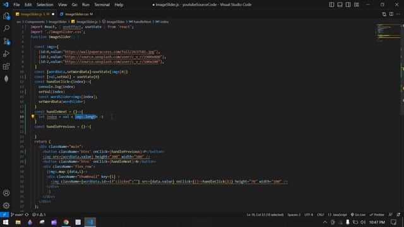Viewport: 404px width, 227px height.
Task: Click the remote window indicator in status bar
Action: (4, 214)
